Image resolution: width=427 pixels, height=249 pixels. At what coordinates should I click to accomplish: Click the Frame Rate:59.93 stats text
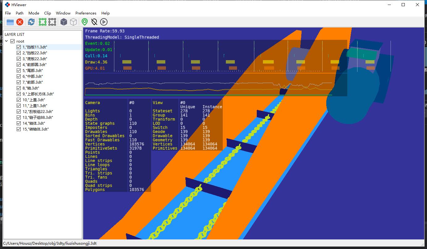coord(105,31)
